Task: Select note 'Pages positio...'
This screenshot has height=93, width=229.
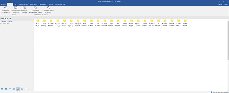Action: pyautogui.click(x=125, y=23)
